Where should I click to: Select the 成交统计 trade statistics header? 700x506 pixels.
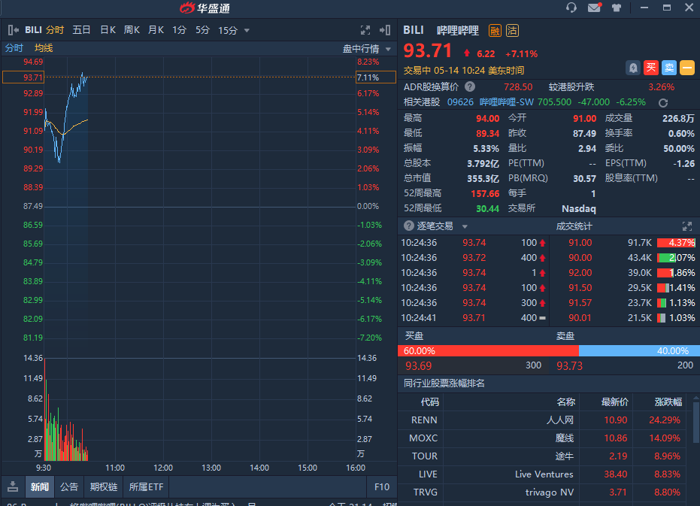coord(574,226)
